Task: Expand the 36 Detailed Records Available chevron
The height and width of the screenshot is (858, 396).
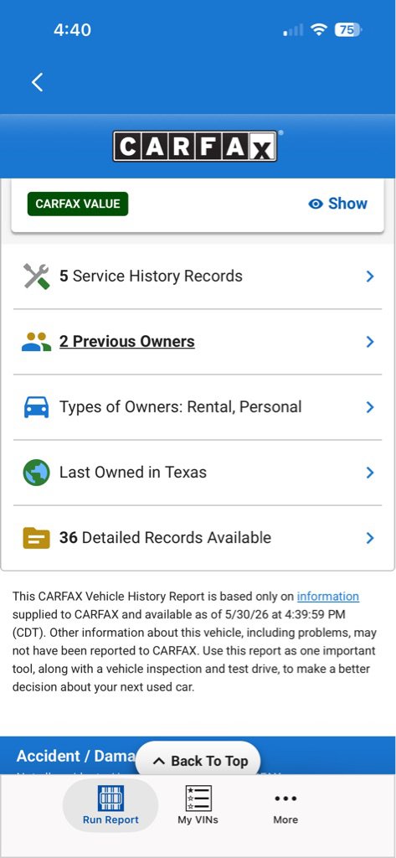Action: click(370, 538)
